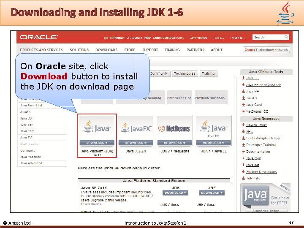Screen dimensions: 304x228
Task: Open Java ME sidebar link
Action: coord(252,91)
